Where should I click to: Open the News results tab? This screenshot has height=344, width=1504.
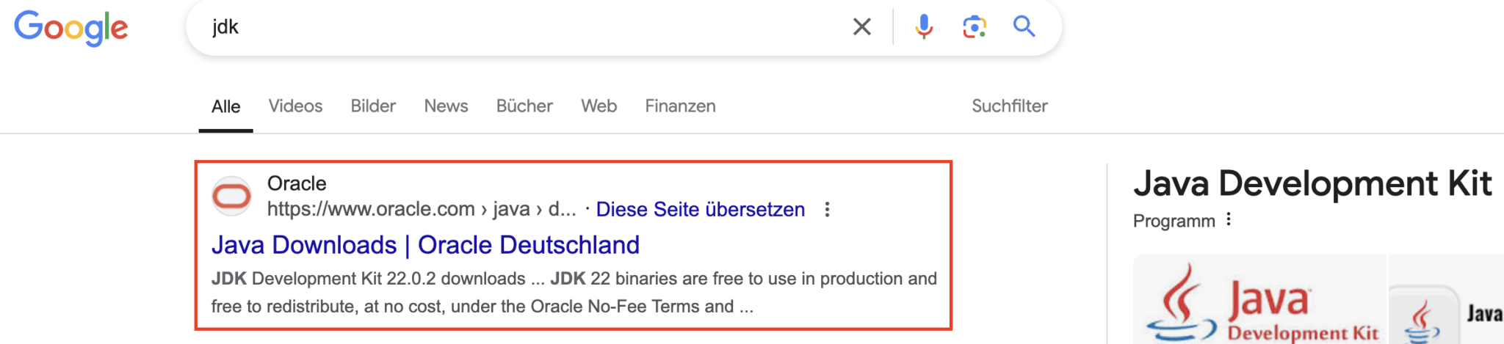[446, 106]
